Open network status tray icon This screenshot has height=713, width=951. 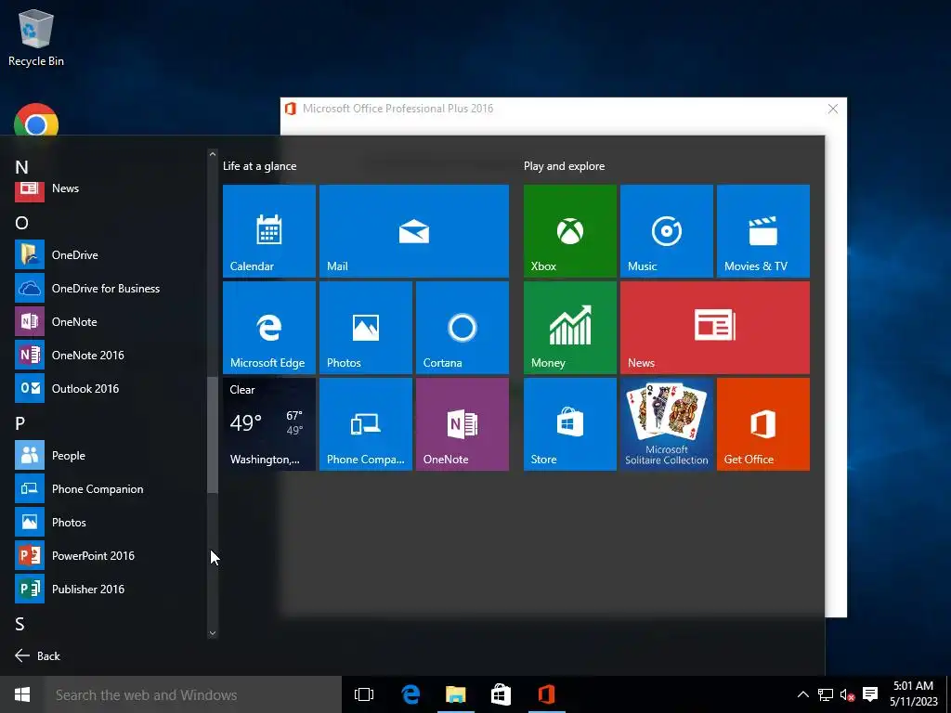click(825, 694)
